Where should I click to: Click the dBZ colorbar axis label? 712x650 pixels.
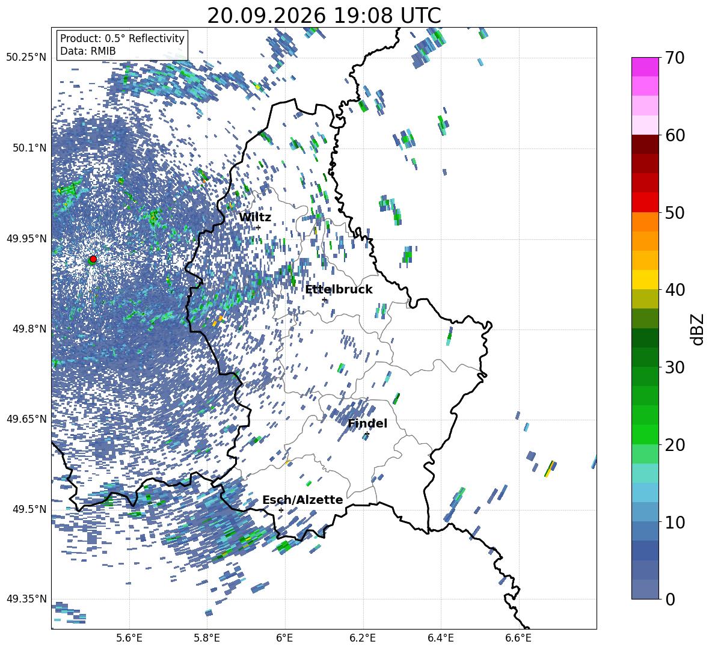[698, 329]
